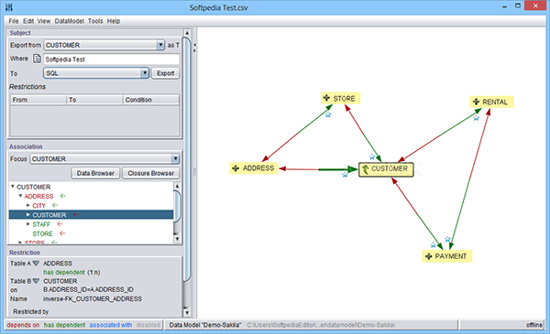Click the application icon in title bar

9,7
